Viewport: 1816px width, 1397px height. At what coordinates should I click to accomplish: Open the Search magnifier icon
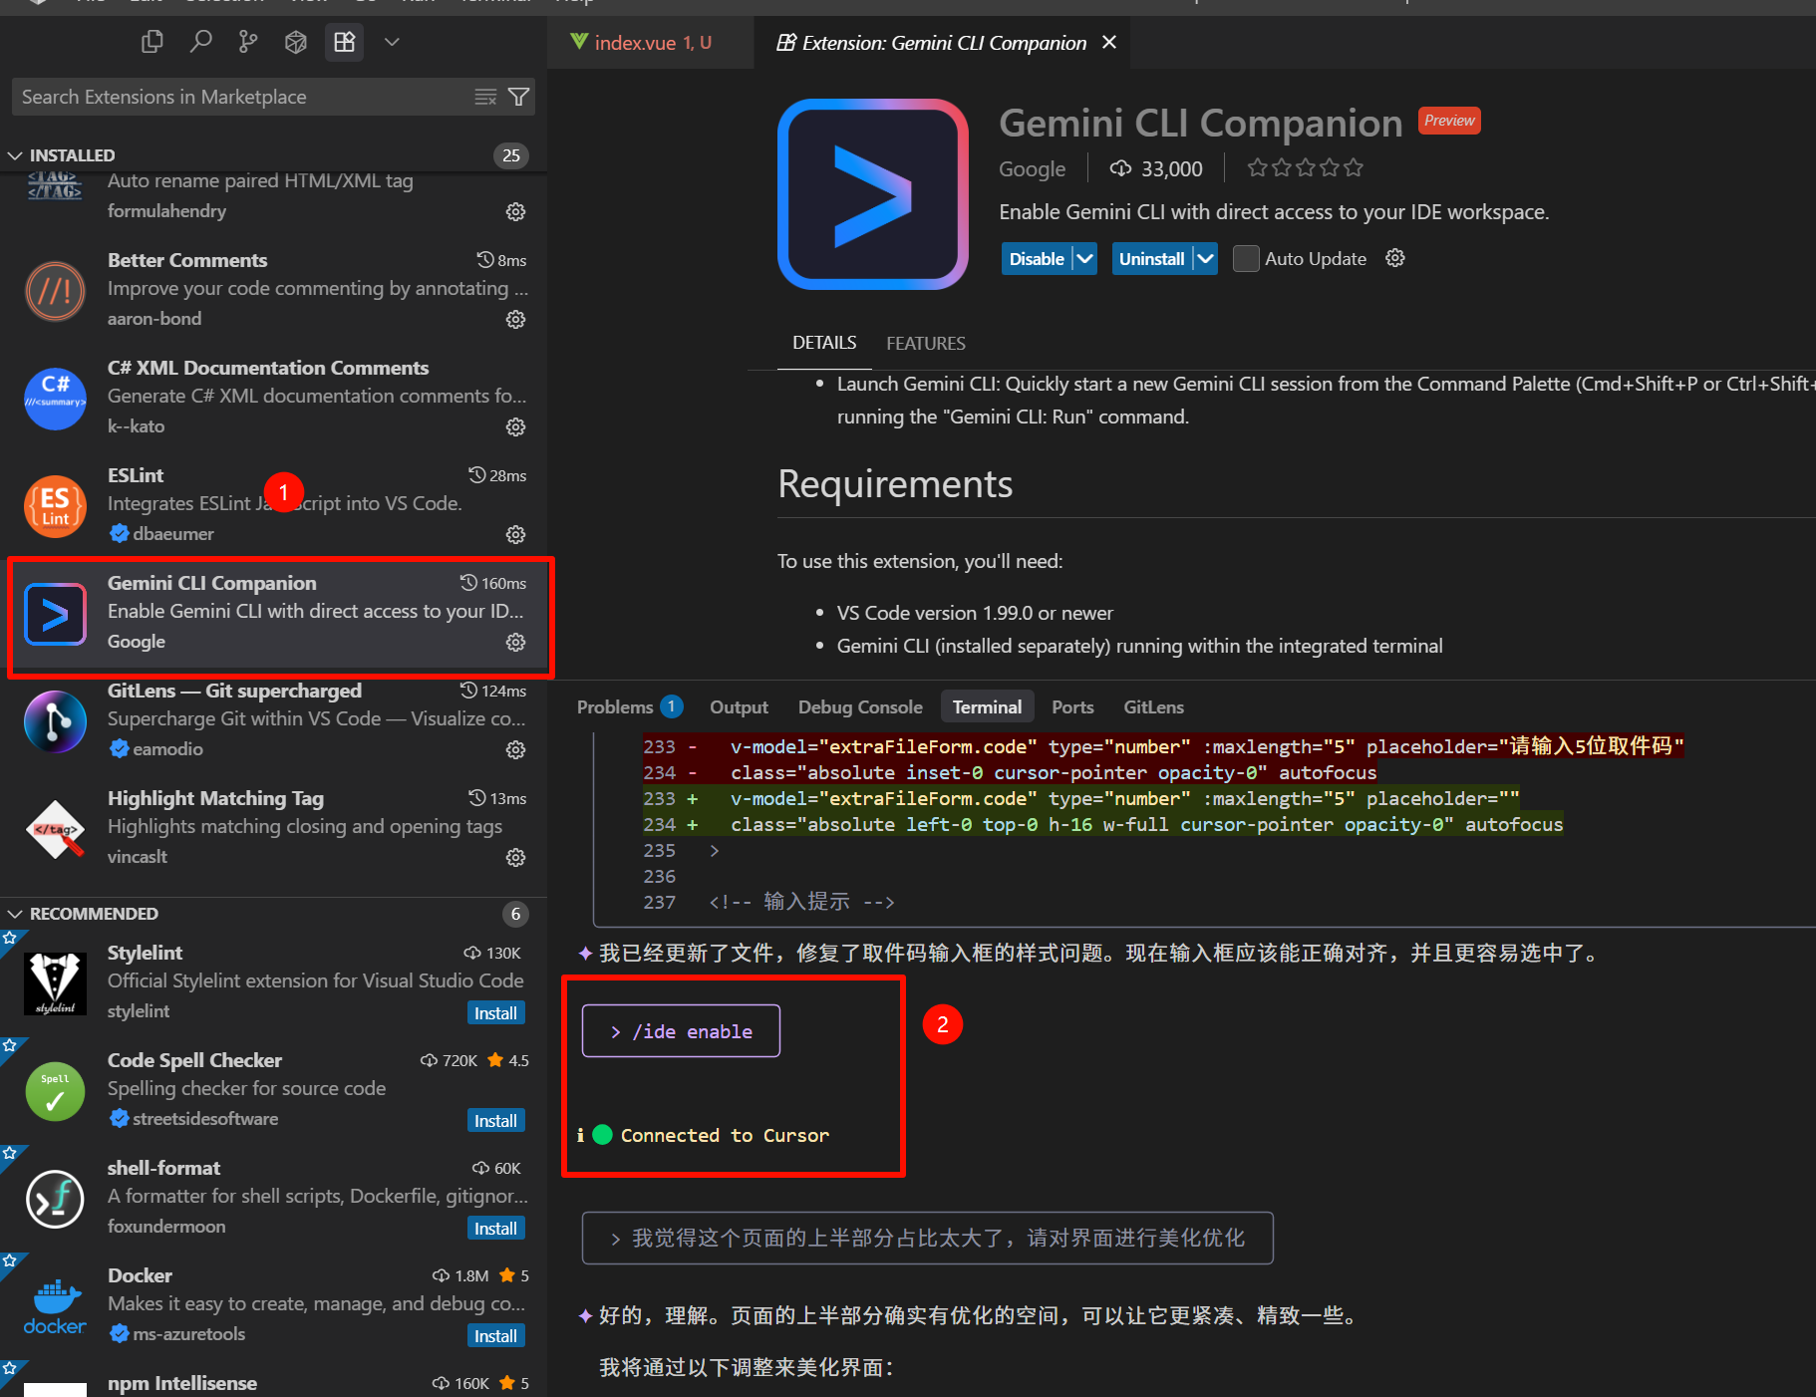click(200, 42)
